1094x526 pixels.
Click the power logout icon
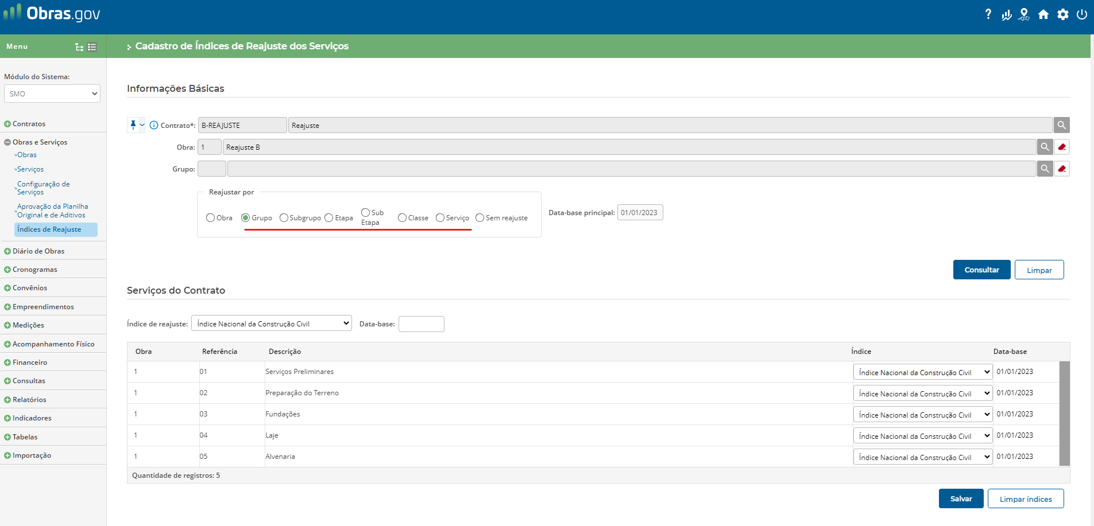[1082, 14]
